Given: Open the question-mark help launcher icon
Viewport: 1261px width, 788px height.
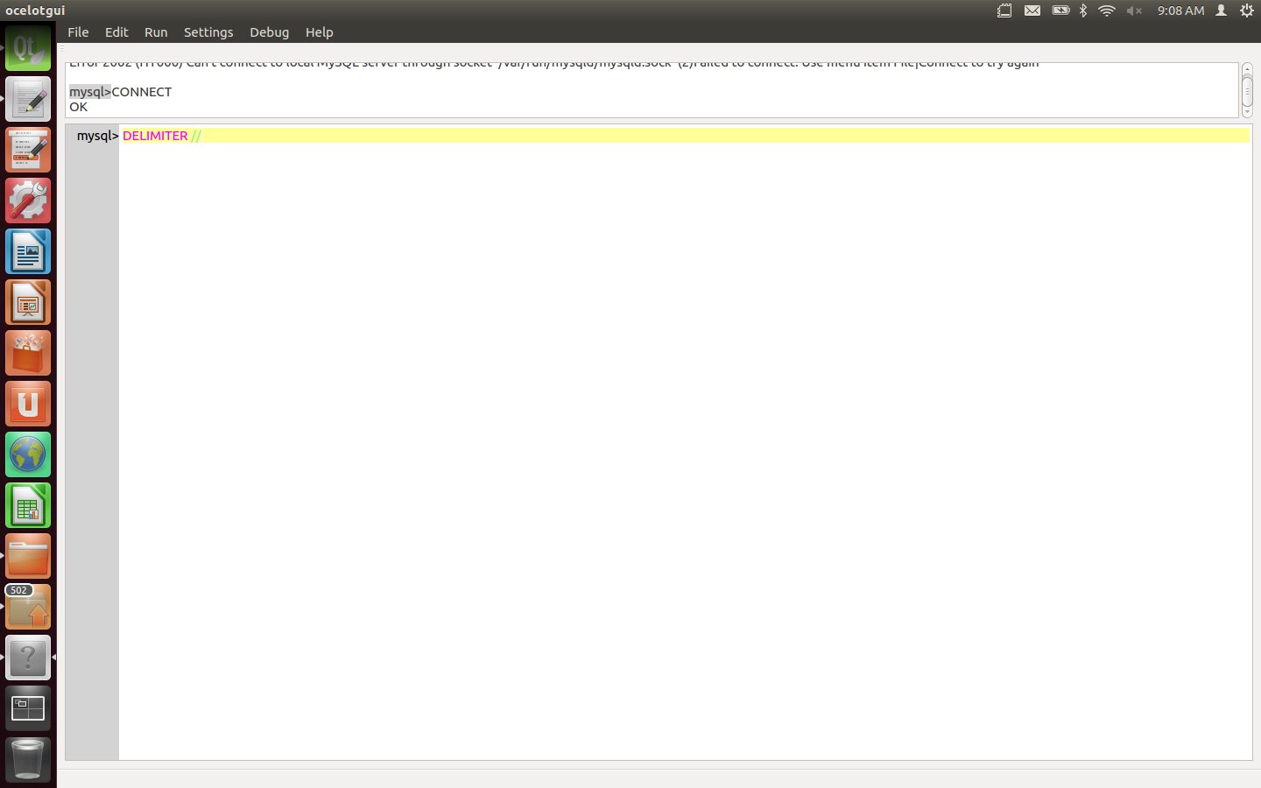Looking at the screenshot, I should pos(28,658).
